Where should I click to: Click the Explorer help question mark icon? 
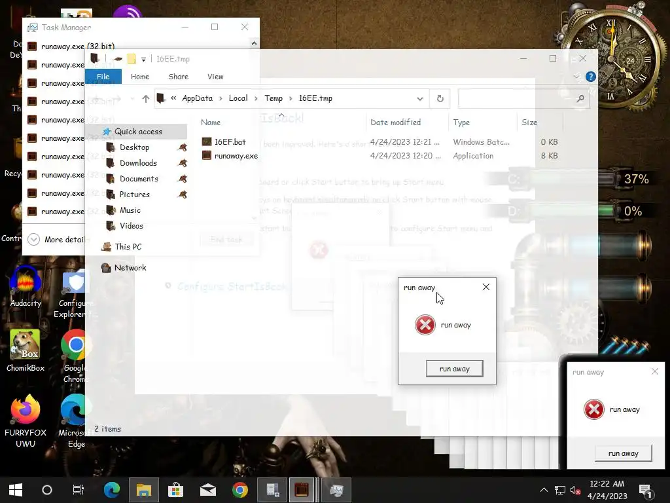click(591, 77)
